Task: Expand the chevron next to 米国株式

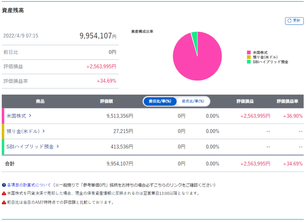Action: click(x=30, y=116)
